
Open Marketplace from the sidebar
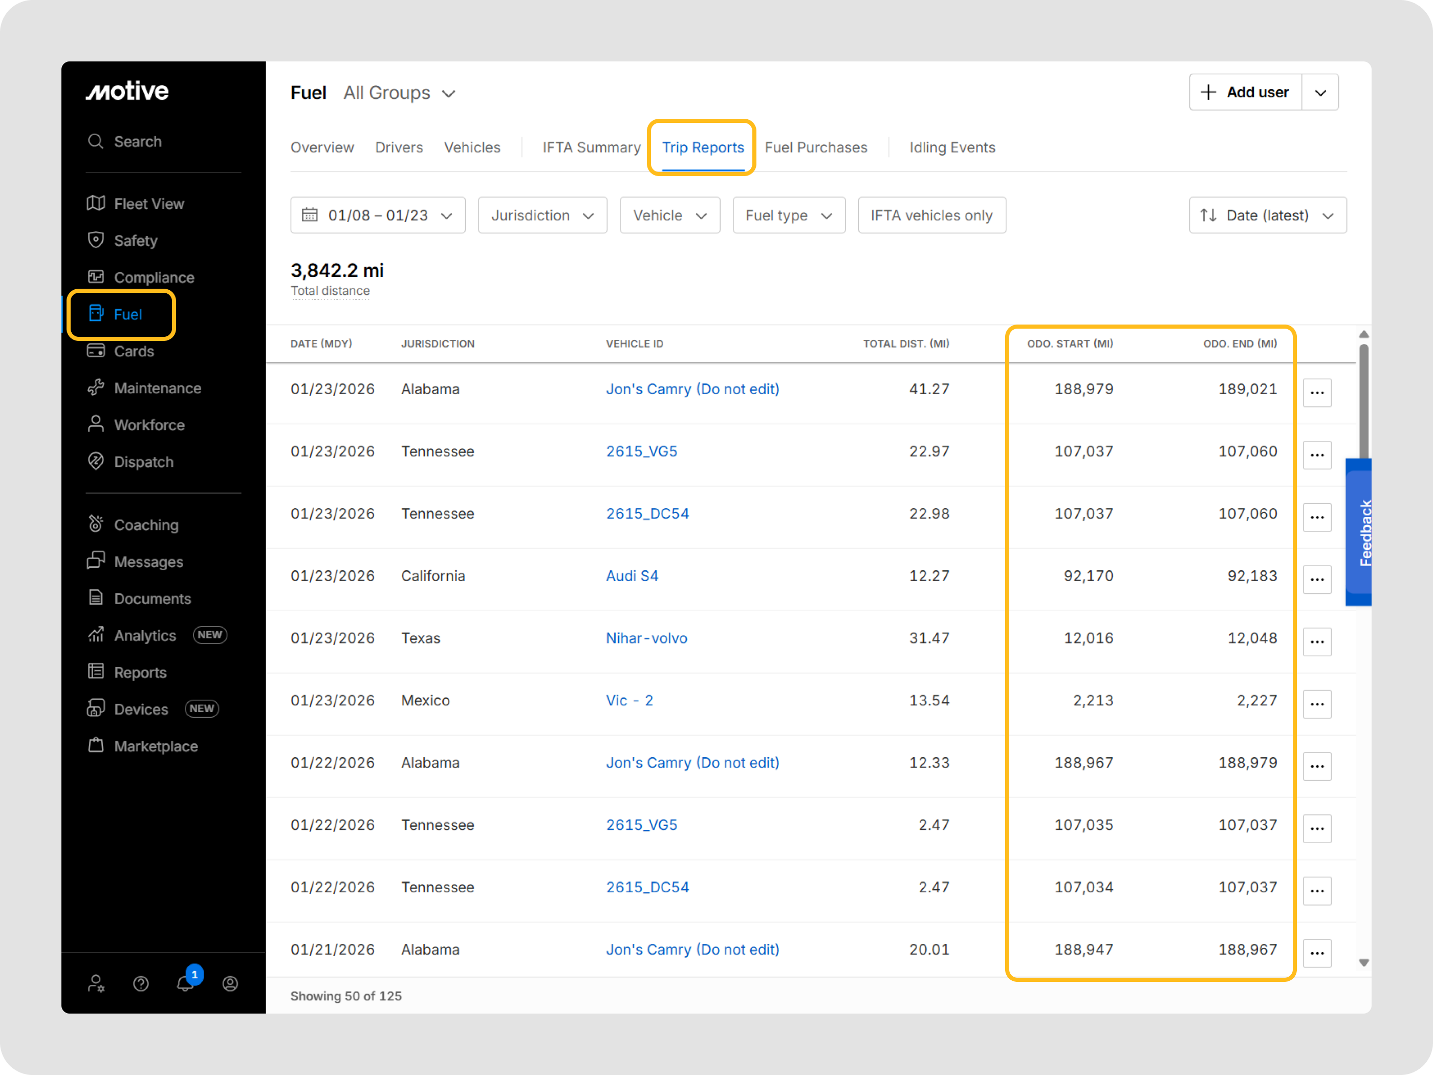[143, 746]
